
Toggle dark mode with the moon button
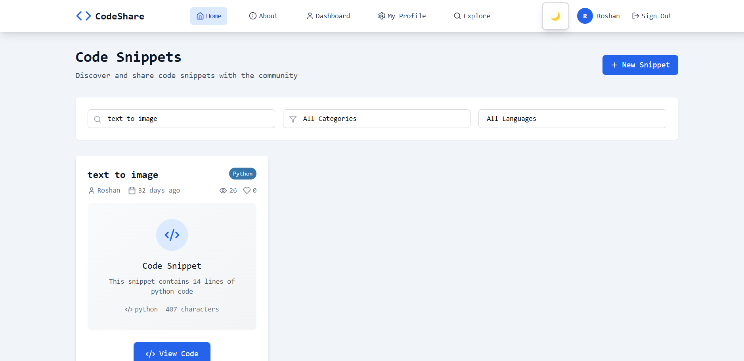point(555,16)
